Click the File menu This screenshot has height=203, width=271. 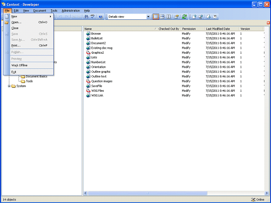tap(7, 11)
